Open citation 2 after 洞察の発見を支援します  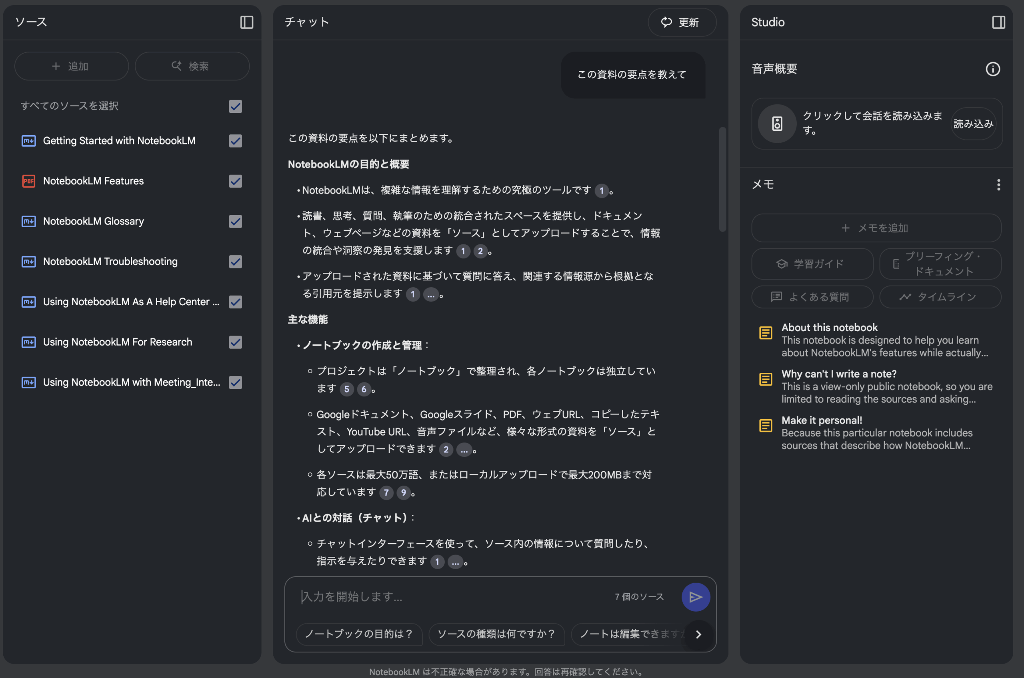[x=480, y=251]
